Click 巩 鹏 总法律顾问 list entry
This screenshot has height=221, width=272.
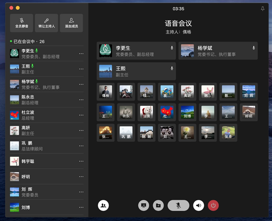[x=47, y=146]
